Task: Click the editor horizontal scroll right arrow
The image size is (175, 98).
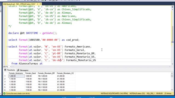Action: tap(170, 67)
